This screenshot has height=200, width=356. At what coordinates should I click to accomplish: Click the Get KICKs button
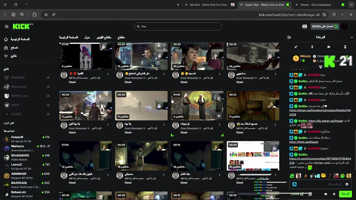point(325,26)
